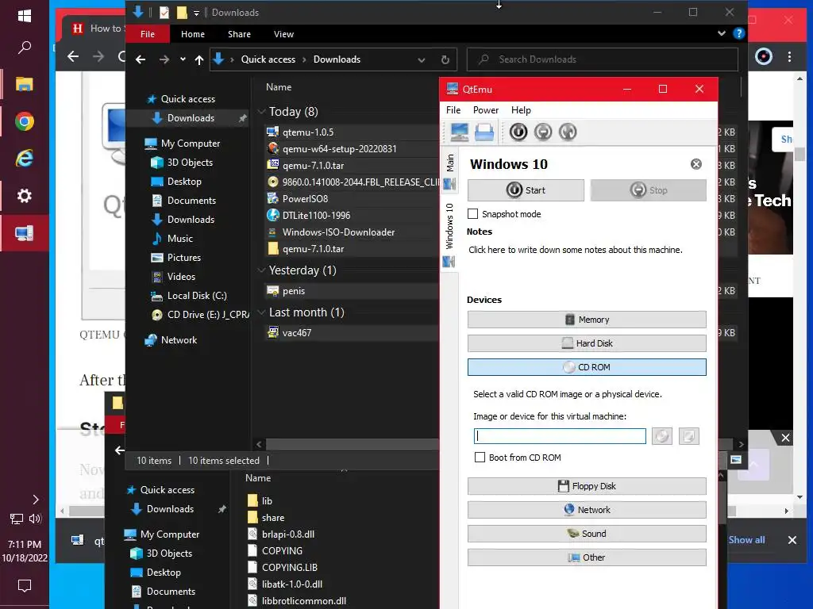The height and width of the screenshot is (609, 813).
Task: Open the notification center icon
Action: click(25, 586)
